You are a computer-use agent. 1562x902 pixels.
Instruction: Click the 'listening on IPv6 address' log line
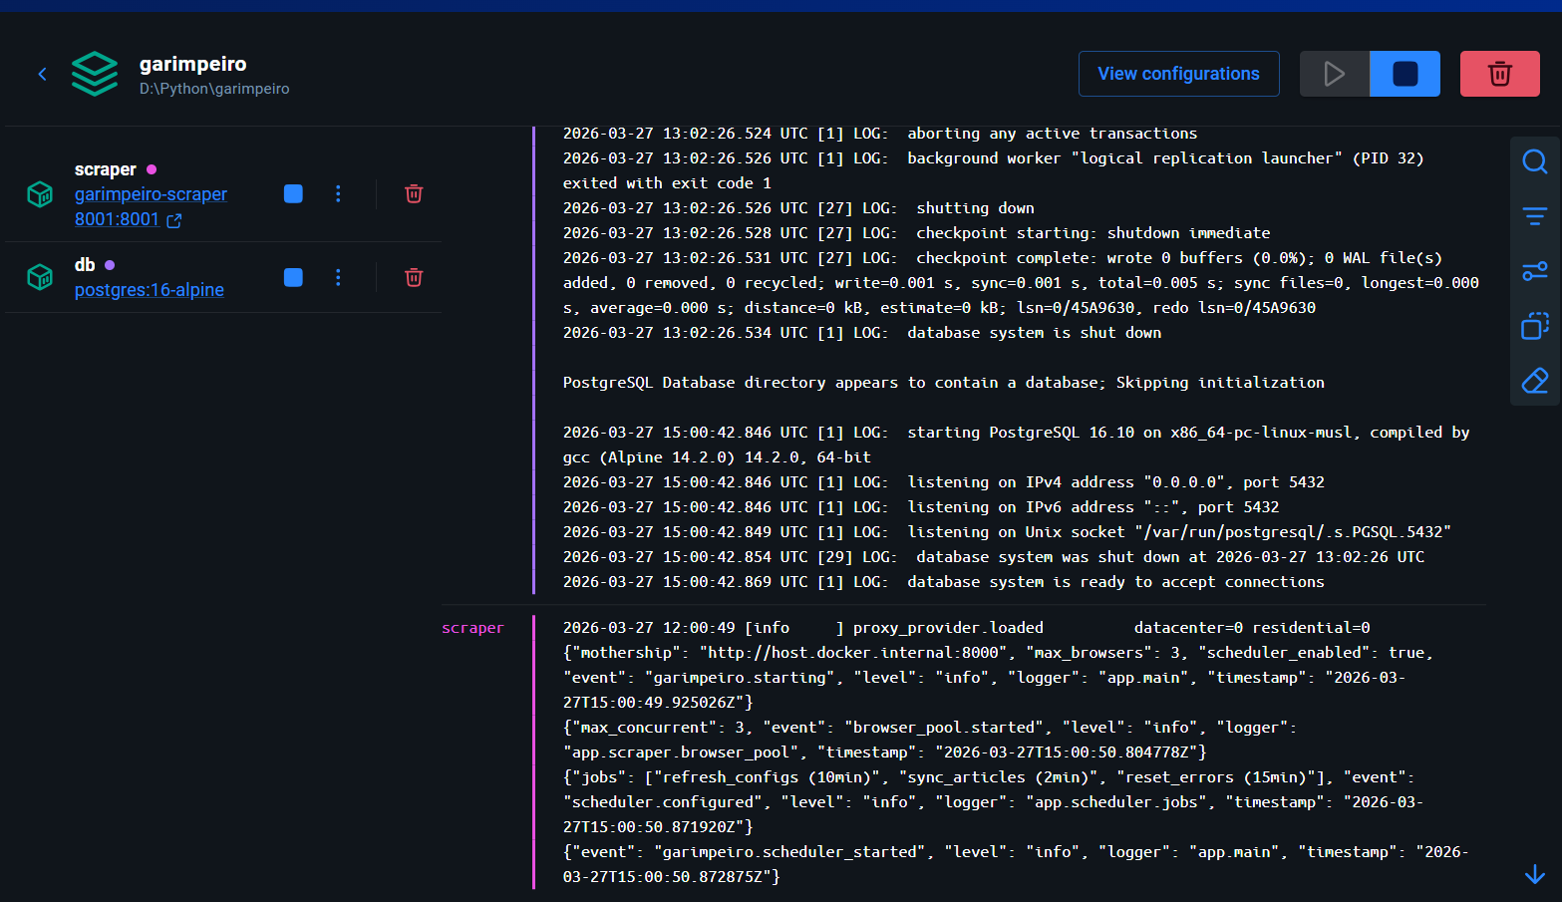tap(921, 507)
